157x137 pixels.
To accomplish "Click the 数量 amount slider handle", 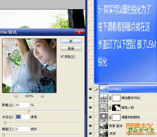I will pos(29,111).
